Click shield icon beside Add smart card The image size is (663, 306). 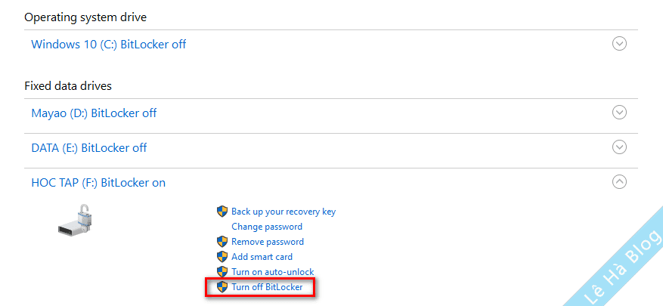[222, 257]
